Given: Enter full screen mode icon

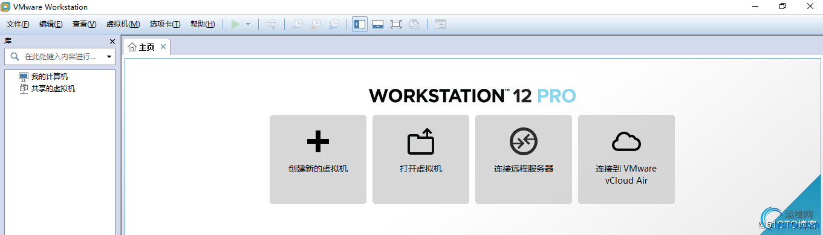Looking at the screenshot, I should (x=396, y=24).
